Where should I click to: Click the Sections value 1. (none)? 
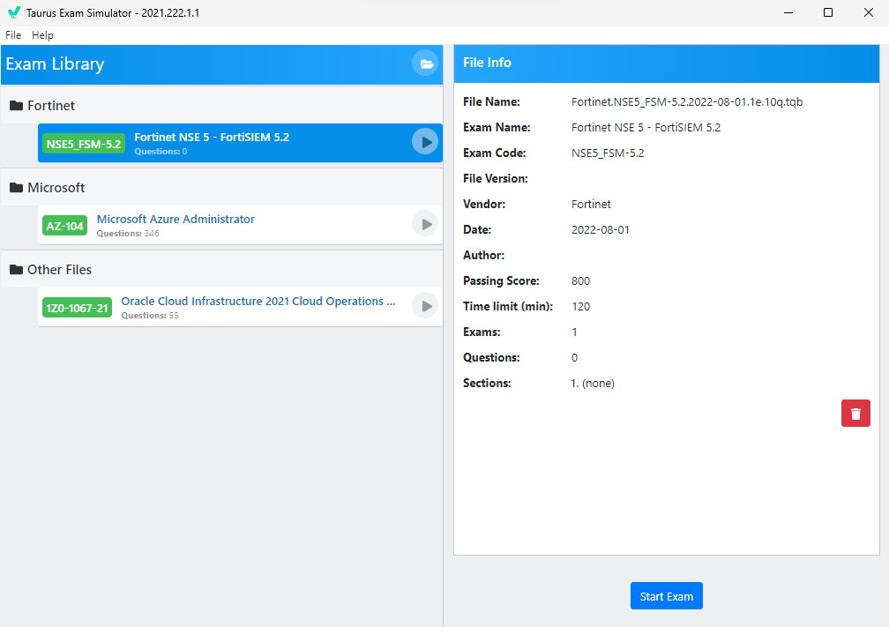tap(593, 384)
